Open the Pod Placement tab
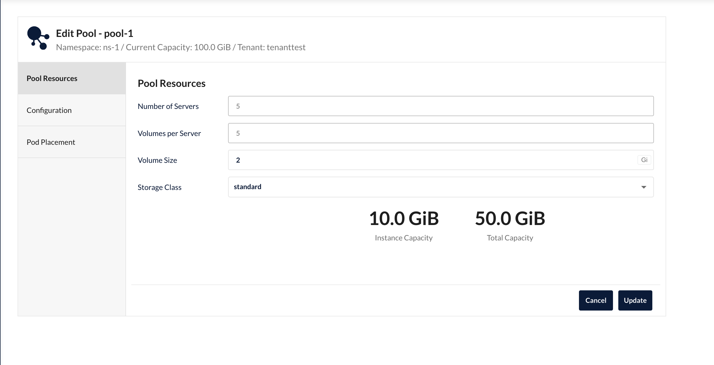 pyautogui.click(x=51, y=142)
